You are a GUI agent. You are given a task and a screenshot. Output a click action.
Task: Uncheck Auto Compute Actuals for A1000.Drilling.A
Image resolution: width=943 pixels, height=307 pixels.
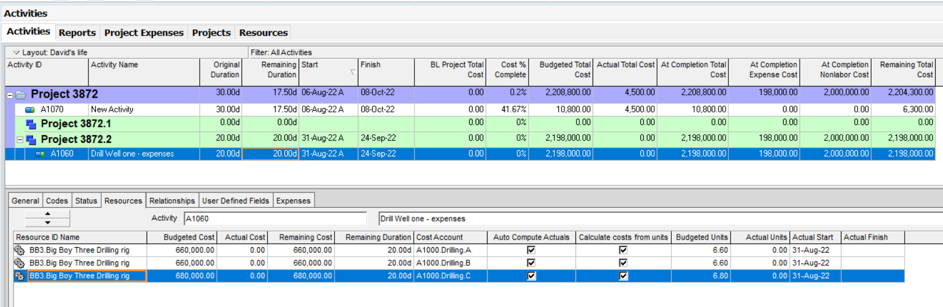tap(531, 250)
